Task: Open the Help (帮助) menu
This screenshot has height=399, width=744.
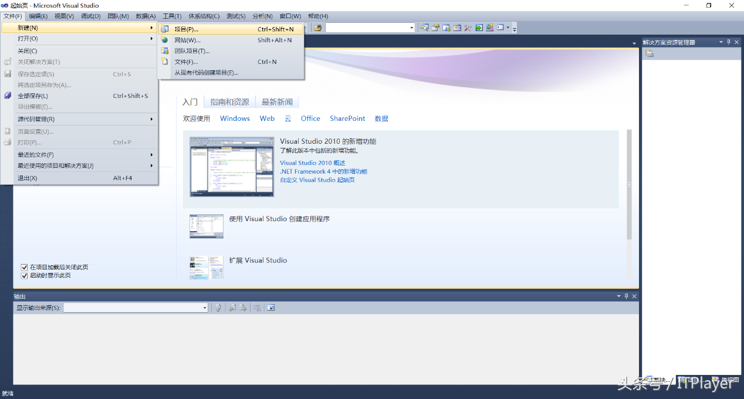Action: pos(318,16)
